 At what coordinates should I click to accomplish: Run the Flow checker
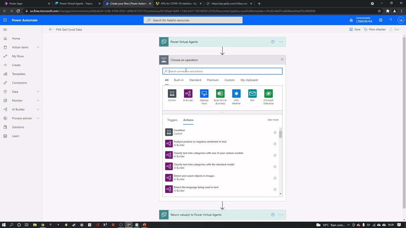click(x=375, y=29)
